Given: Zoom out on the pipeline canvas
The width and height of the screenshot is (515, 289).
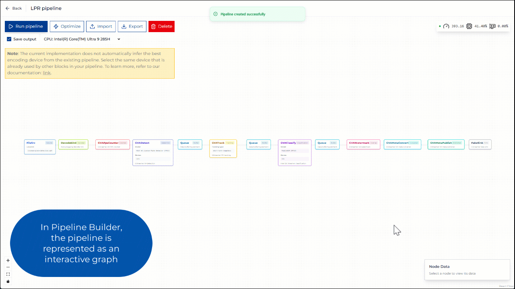Looking at the screenshot, I should click(x=8, y=267).
